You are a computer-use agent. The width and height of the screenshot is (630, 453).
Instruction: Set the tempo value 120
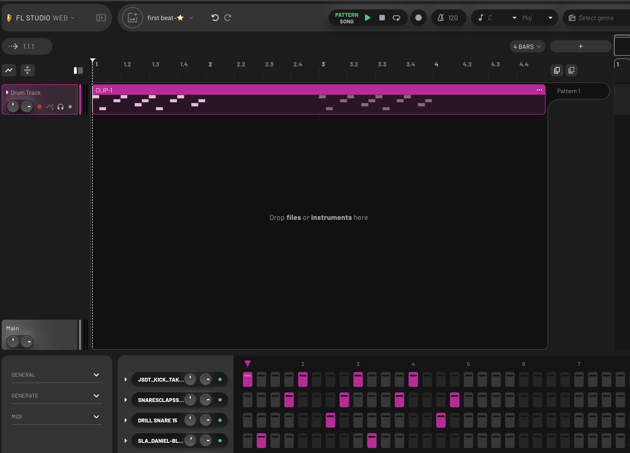453,18
